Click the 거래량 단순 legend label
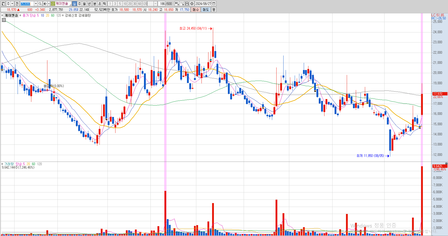The image size is (448, 236). [13, 164]
